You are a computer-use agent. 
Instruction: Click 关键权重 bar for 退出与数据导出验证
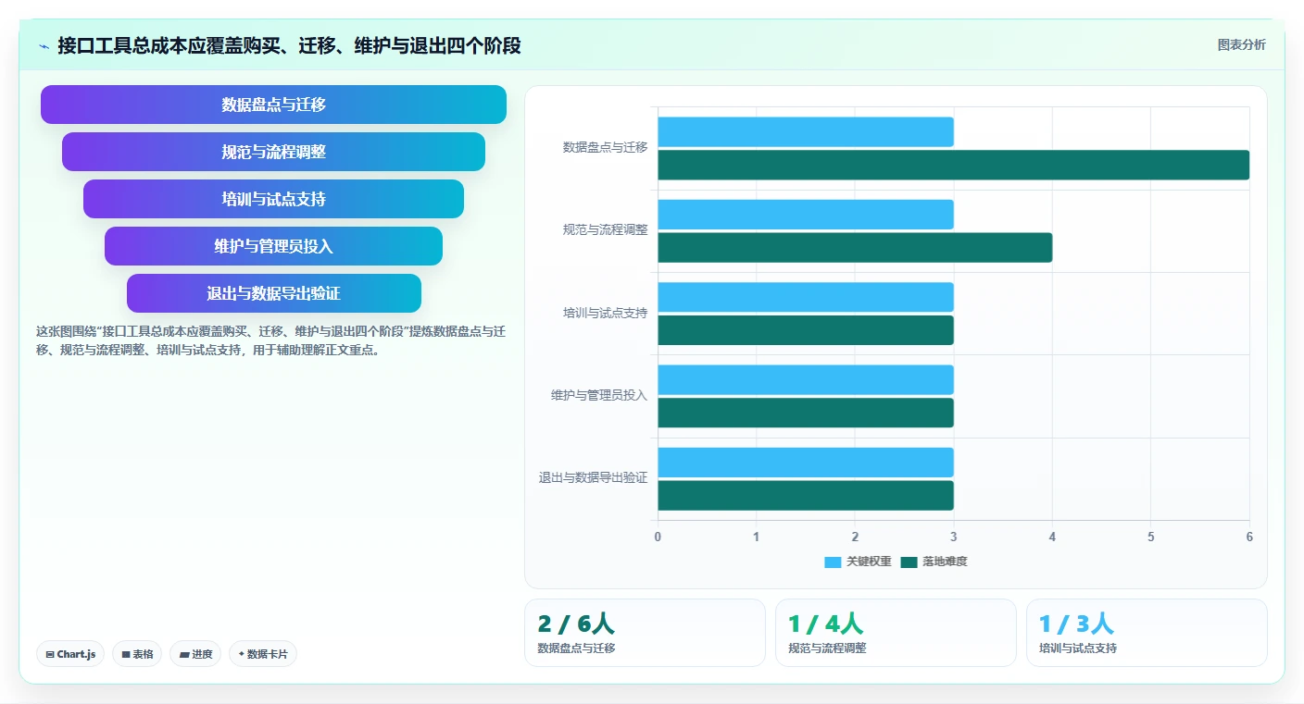click(806, 463)
